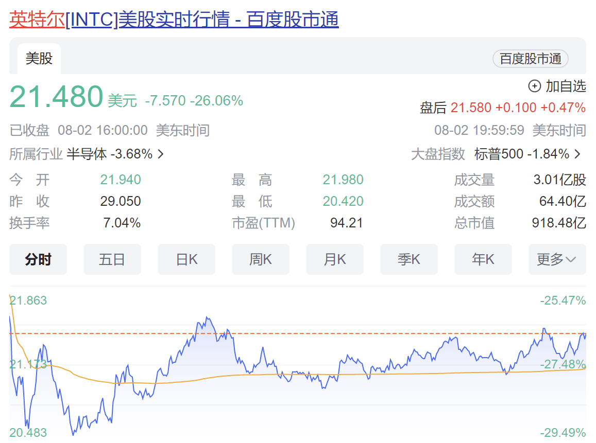Switch to the 月K chart tab
Image resolution: width=596 pixels, height=443 pixels.
[335, 259]
